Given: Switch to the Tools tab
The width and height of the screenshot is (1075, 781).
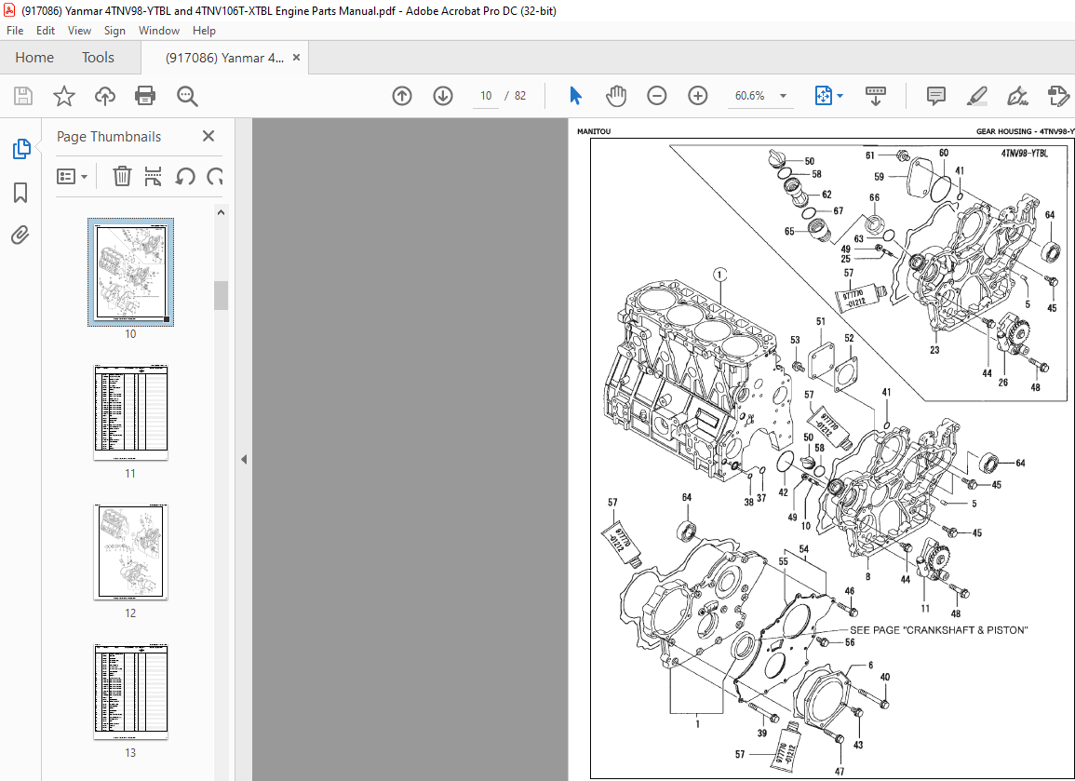Looking at the screenshot, I should click(98, 58).
